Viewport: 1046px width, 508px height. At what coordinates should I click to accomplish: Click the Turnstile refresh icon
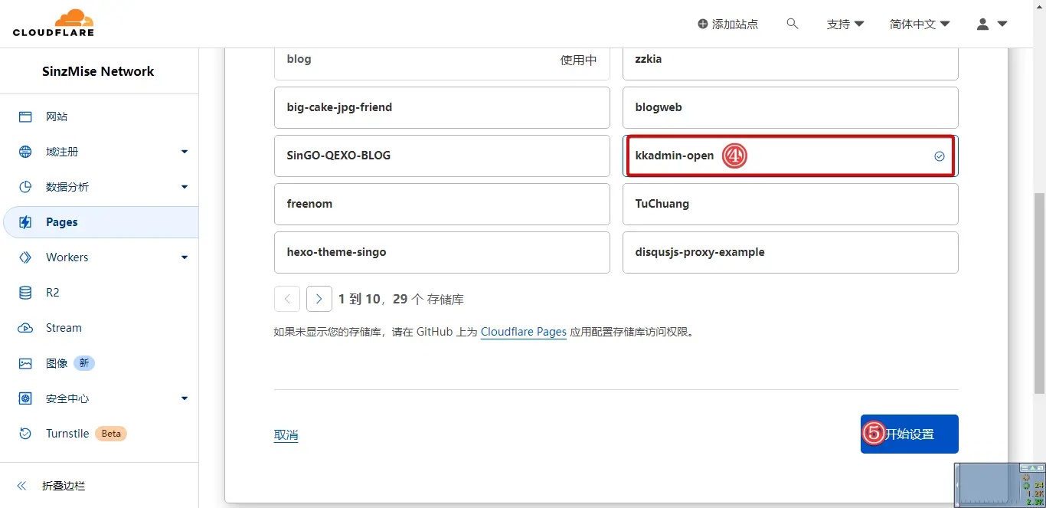point(25,434)
